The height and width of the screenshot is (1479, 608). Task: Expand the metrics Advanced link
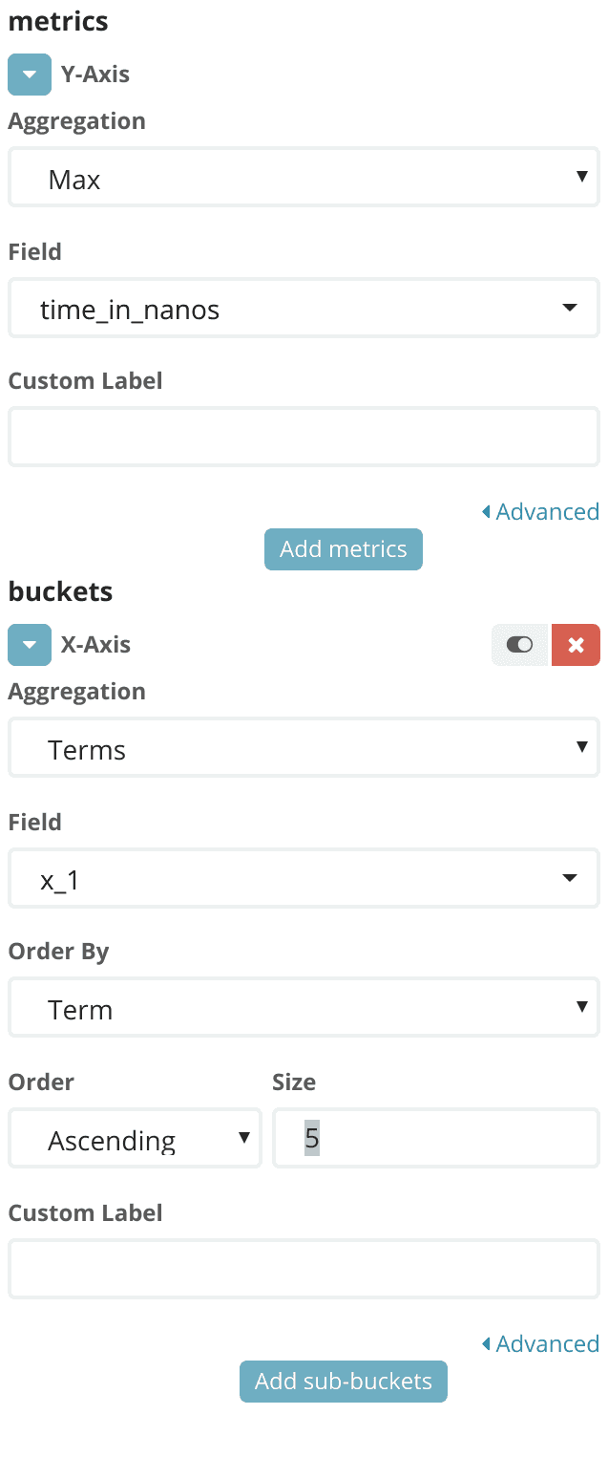pyautogui.click(x=547, y=512)
